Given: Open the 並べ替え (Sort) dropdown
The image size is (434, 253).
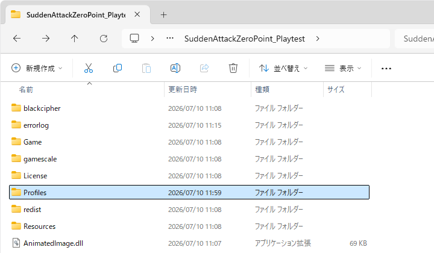Looking at the screenshot, I should [x=283, y=68].
